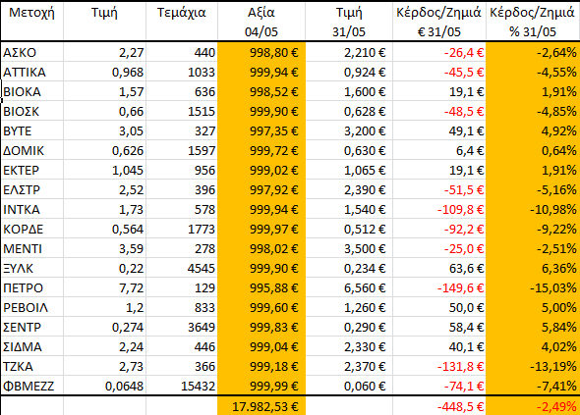Select the ΦΒΜΕΖΖ stock name cell
580x415 pixels.
tap(32, 386)
